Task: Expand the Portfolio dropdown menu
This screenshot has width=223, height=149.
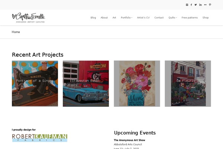Action: coord(126,18)
